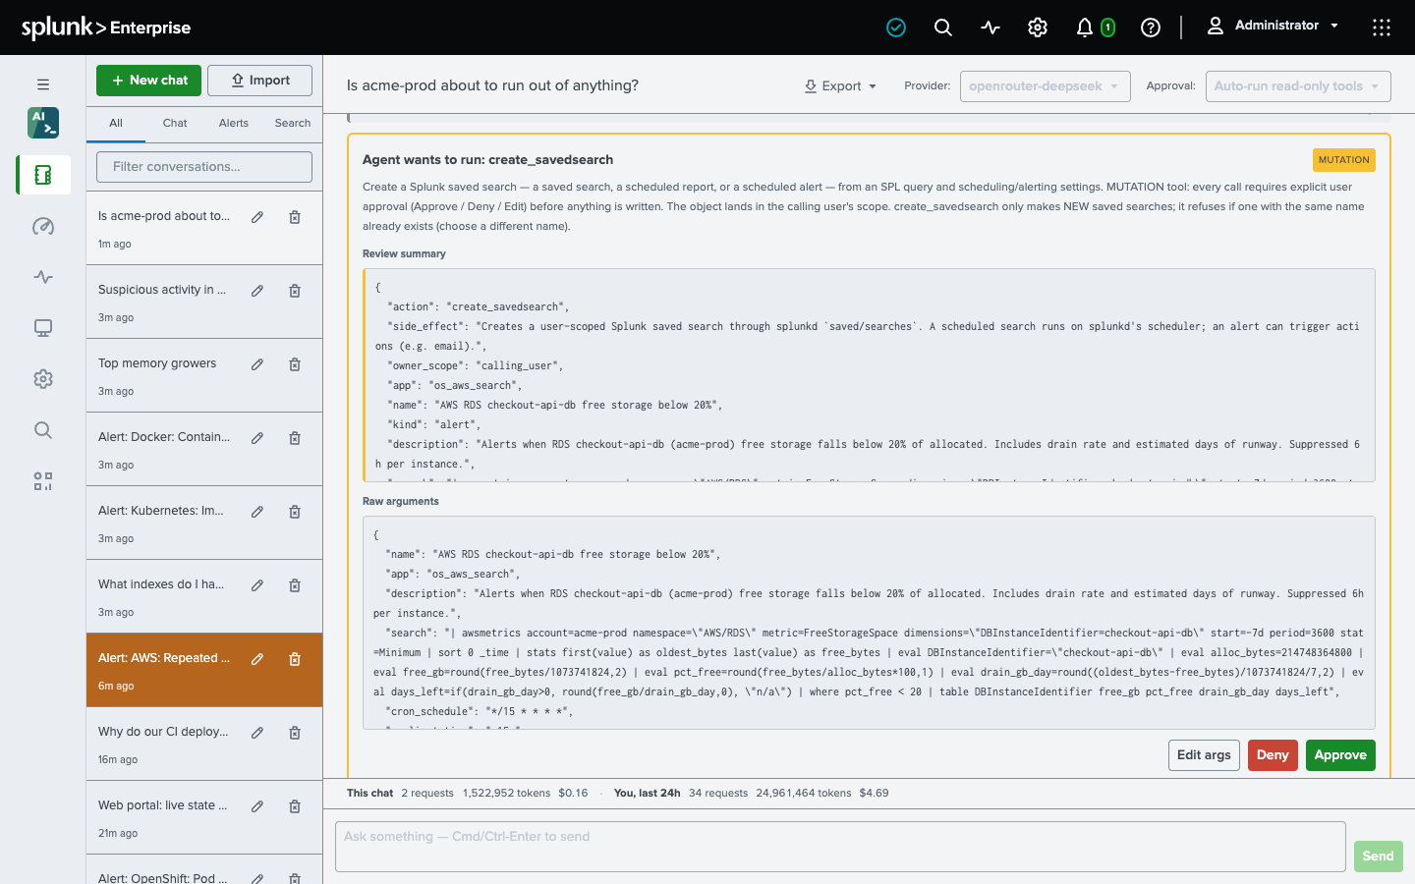The width and height of the screenshot is (1415, 884).
Task: Deny the create_savedsearch request
Action: [x=1273, y=755]
